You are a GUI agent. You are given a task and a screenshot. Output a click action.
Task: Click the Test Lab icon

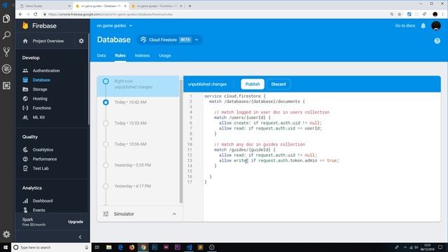[x=25, y=169]
